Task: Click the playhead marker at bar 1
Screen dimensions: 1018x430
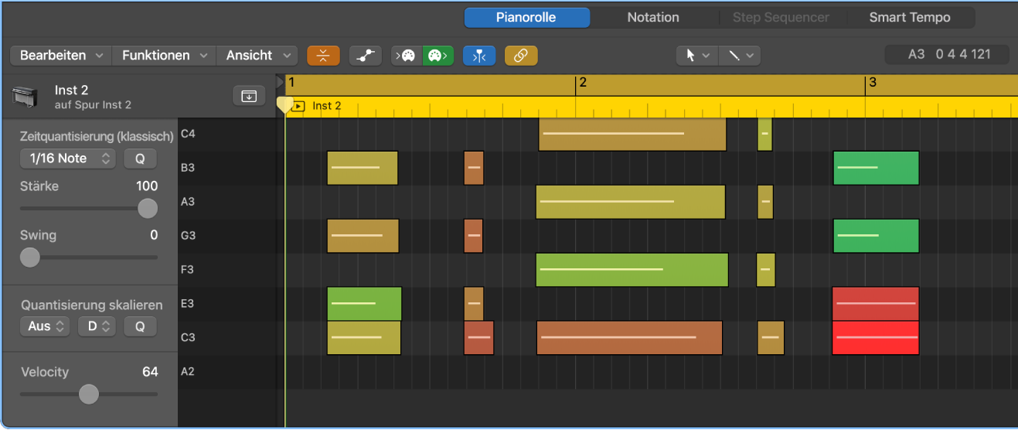Action: point(284,106)
